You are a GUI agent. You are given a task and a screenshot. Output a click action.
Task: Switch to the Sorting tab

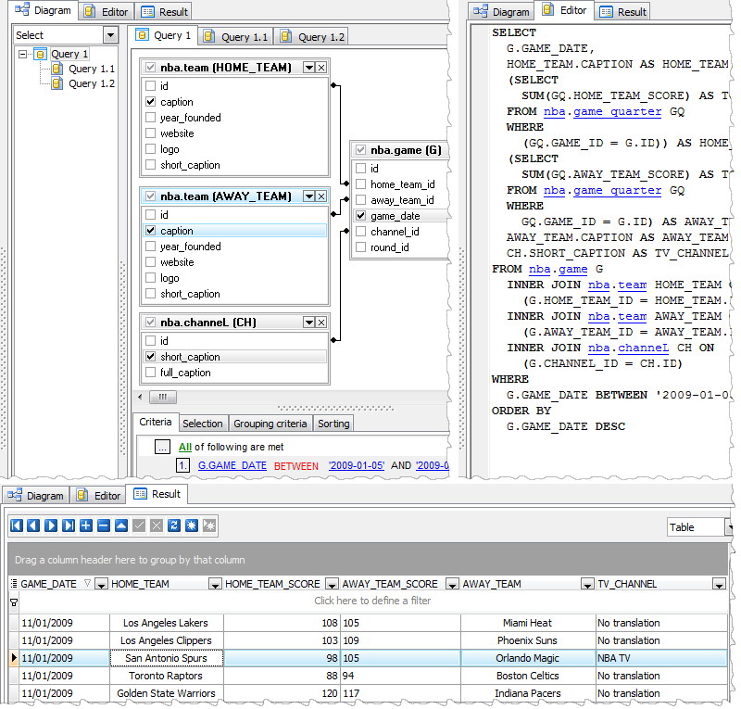click(333, 423)
